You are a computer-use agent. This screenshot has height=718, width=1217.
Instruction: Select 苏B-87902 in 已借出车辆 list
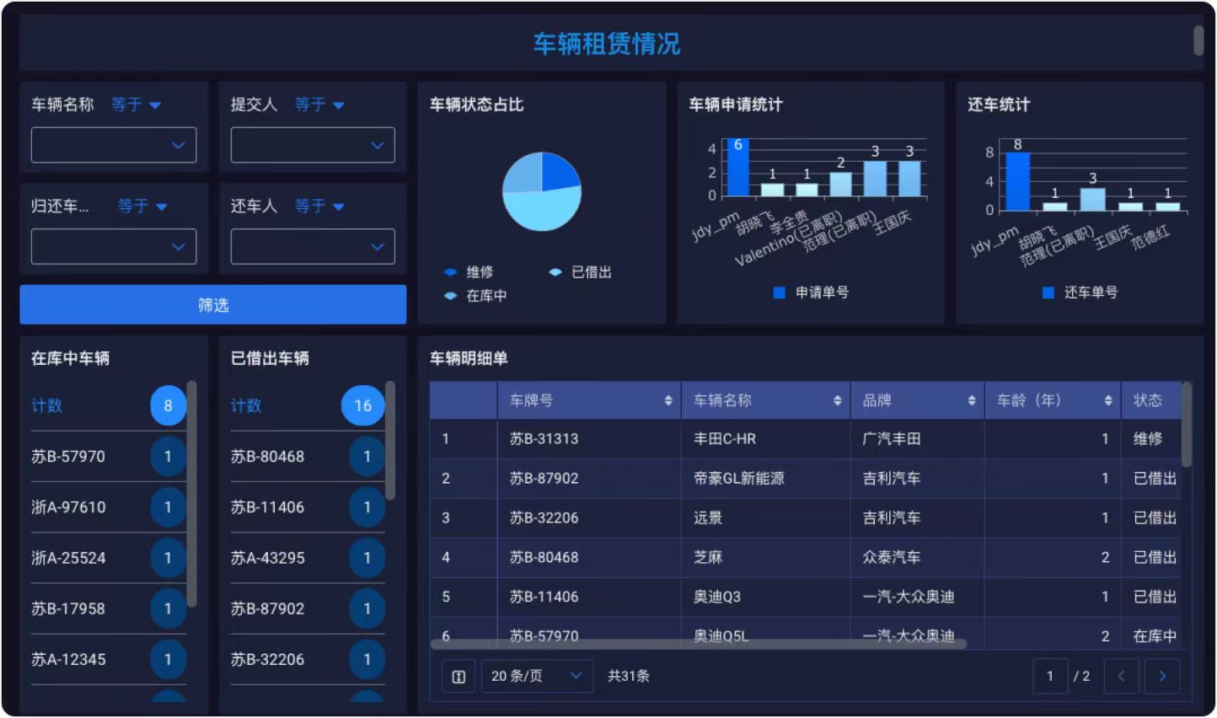pyautogui.click(x=308, y=608)
